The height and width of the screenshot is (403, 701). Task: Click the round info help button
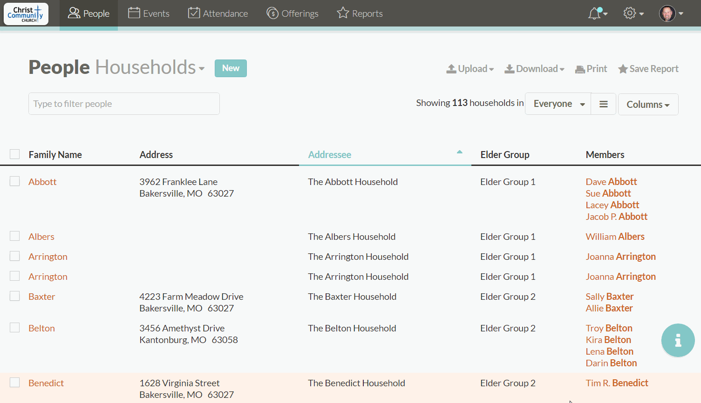tap(678, 340)
